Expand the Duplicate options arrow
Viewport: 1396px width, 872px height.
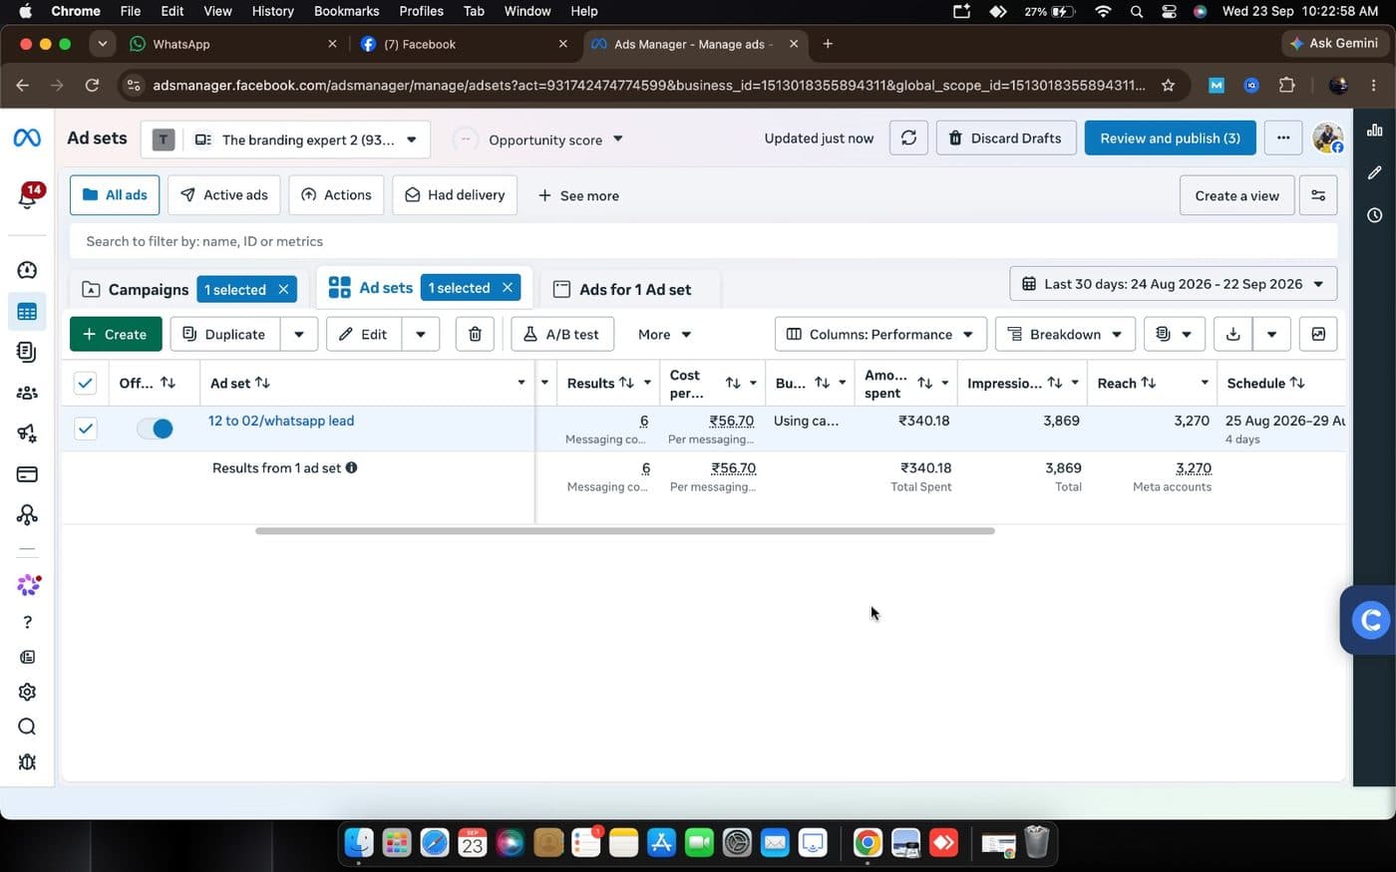[x=299, y=334]
